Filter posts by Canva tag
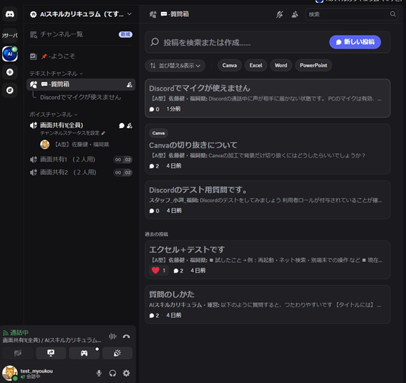406x383 pixels. (x=230, y=65)
